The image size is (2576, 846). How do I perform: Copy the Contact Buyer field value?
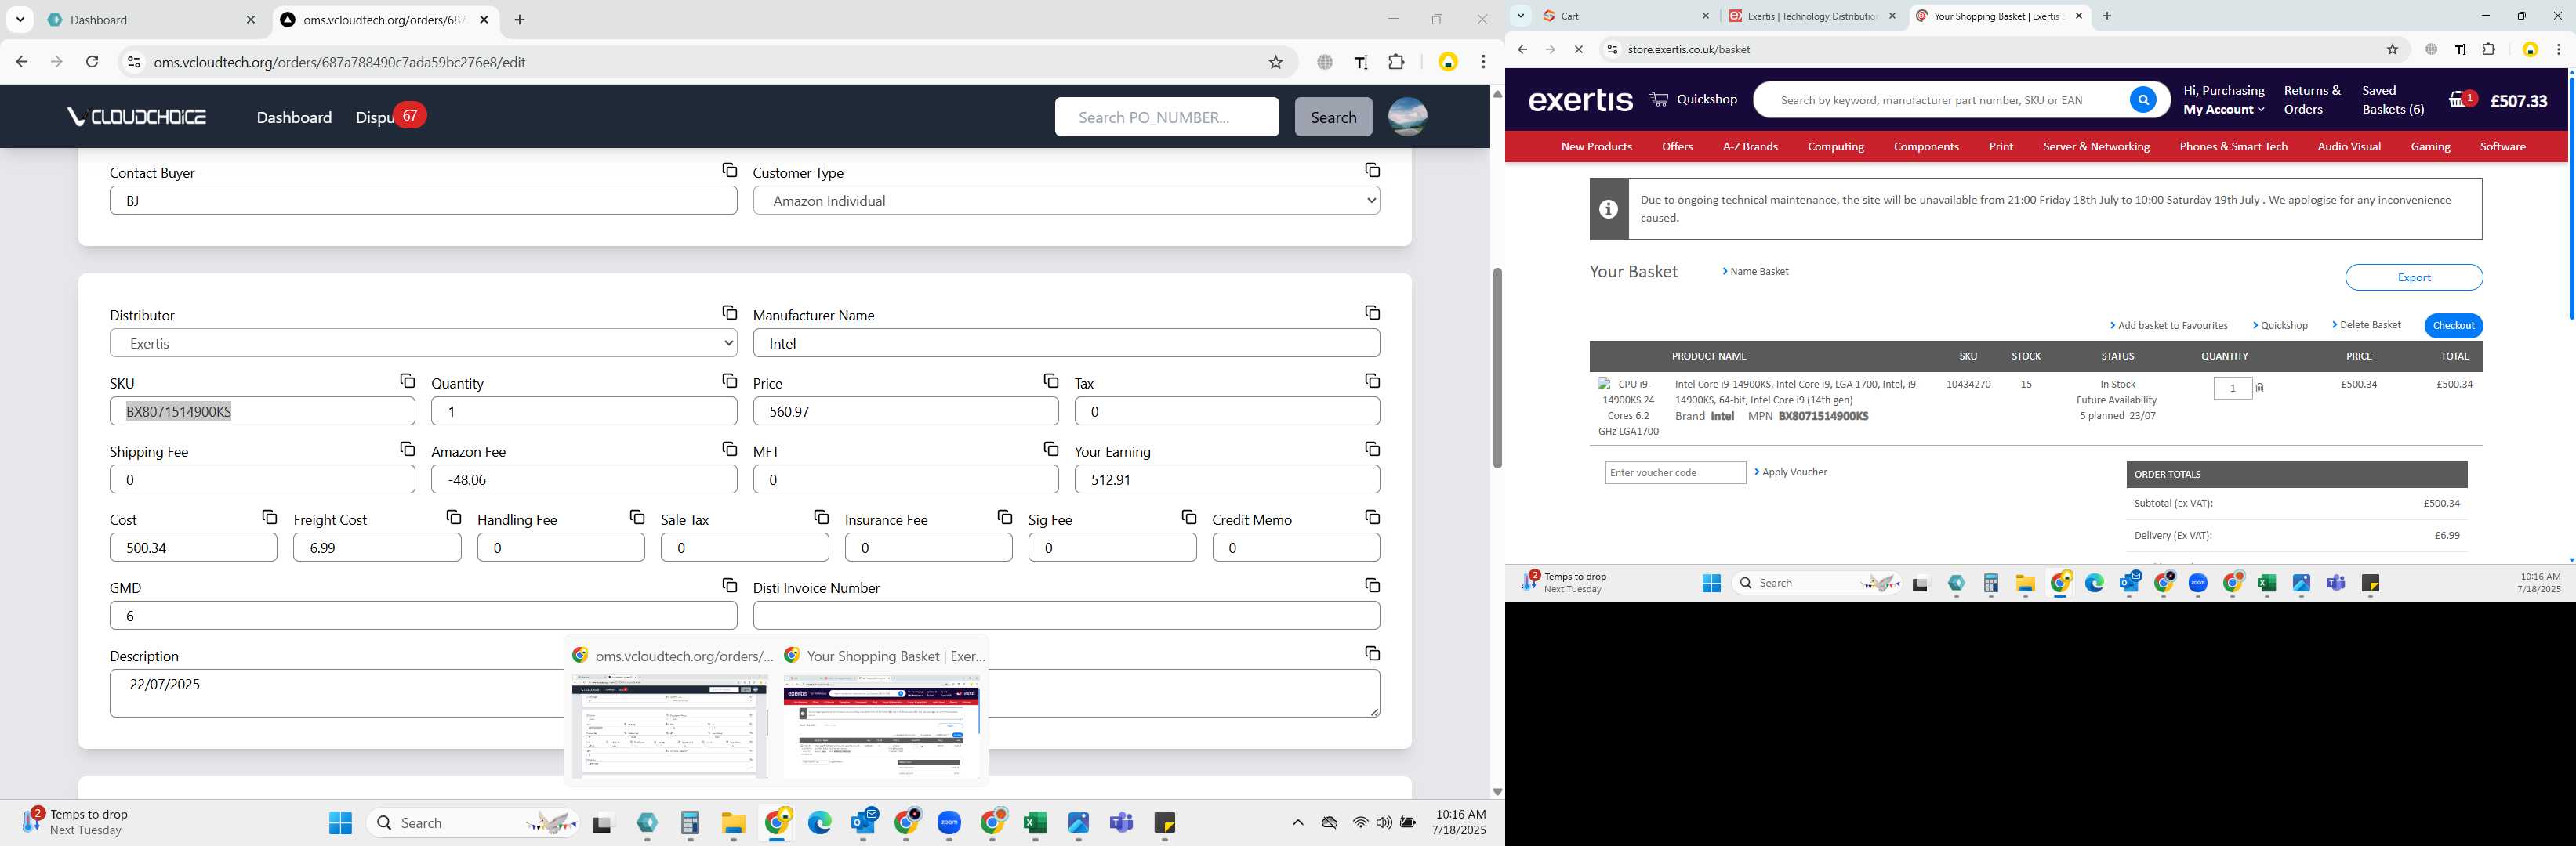coord(729,171)
